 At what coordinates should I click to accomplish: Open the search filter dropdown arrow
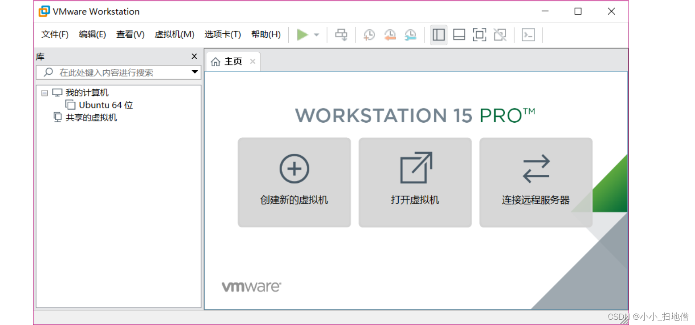click(195, 72)
